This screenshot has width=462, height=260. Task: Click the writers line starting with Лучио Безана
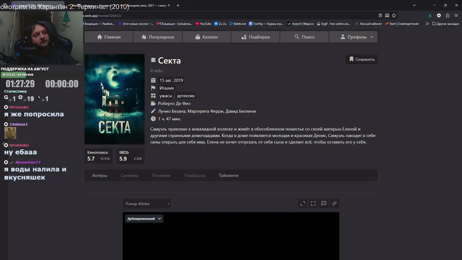point(207,111)
